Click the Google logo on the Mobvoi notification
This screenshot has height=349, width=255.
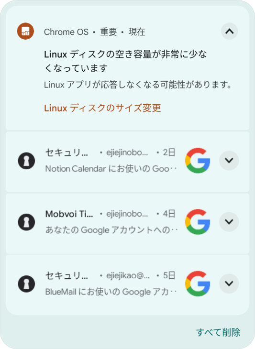point(198,222)
